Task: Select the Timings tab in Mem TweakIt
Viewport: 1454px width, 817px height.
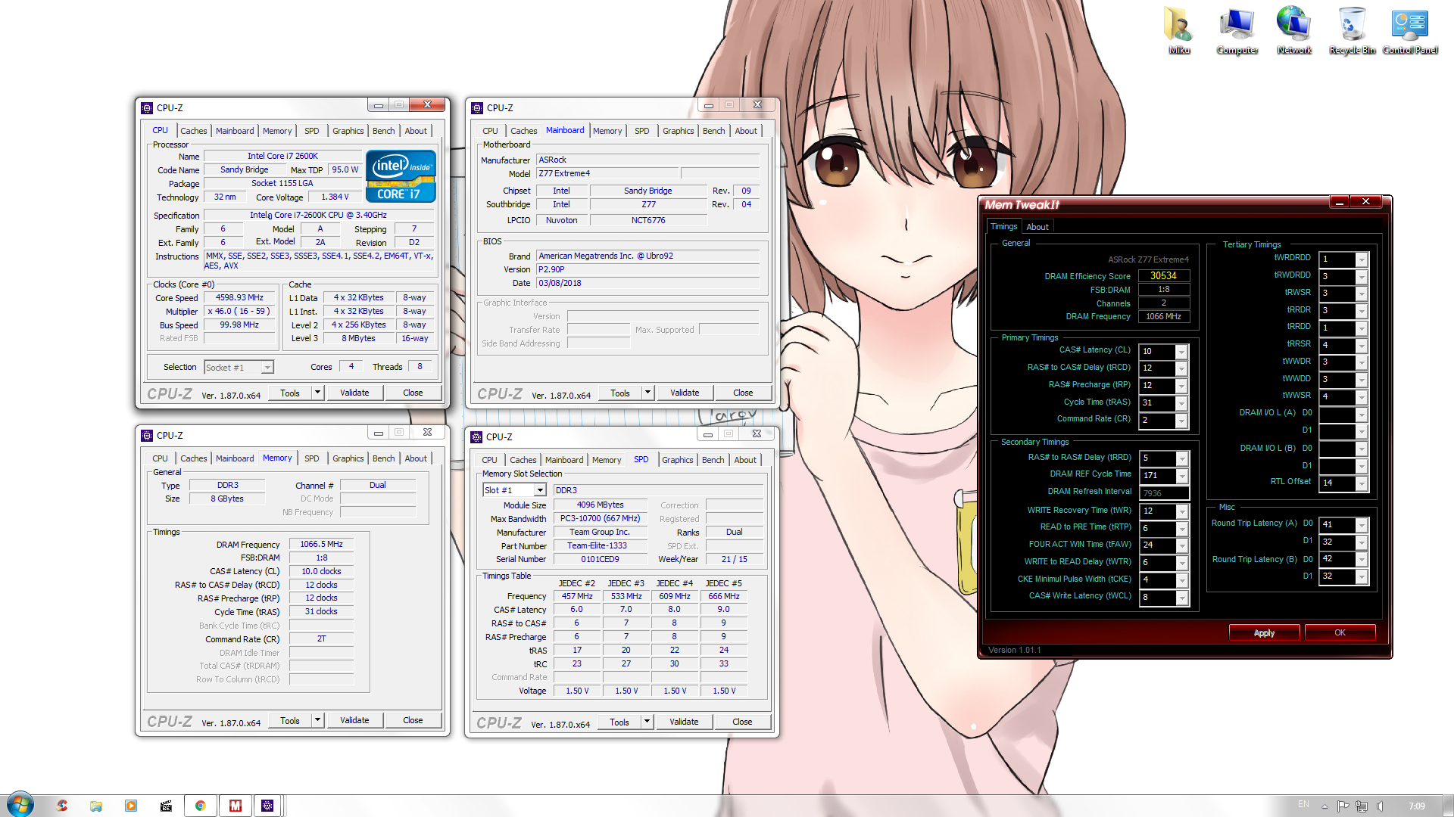Action: click(x=1003, y=226)
